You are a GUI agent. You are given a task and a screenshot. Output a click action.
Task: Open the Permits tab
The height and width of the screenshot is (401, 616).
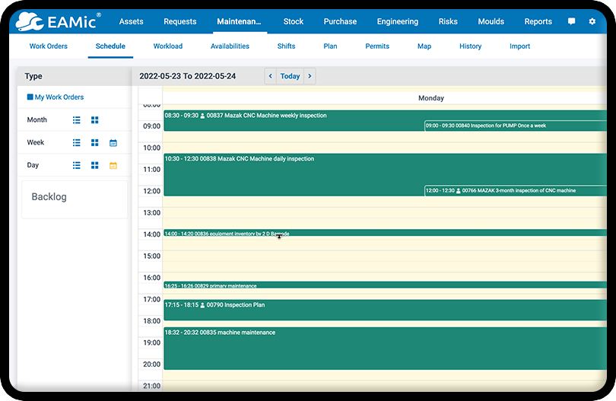coord(377,46)
